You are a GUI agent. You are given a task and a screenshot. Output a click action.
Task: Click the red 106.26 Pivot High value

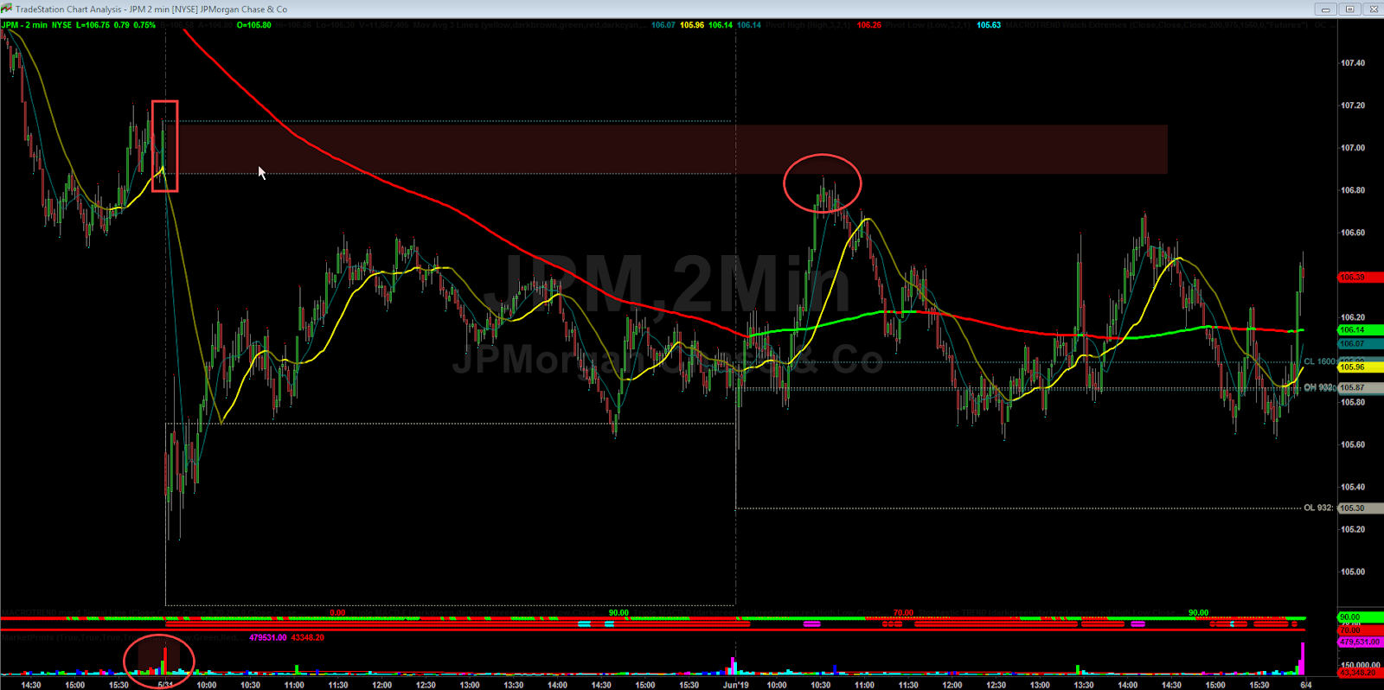pos(869,25)
